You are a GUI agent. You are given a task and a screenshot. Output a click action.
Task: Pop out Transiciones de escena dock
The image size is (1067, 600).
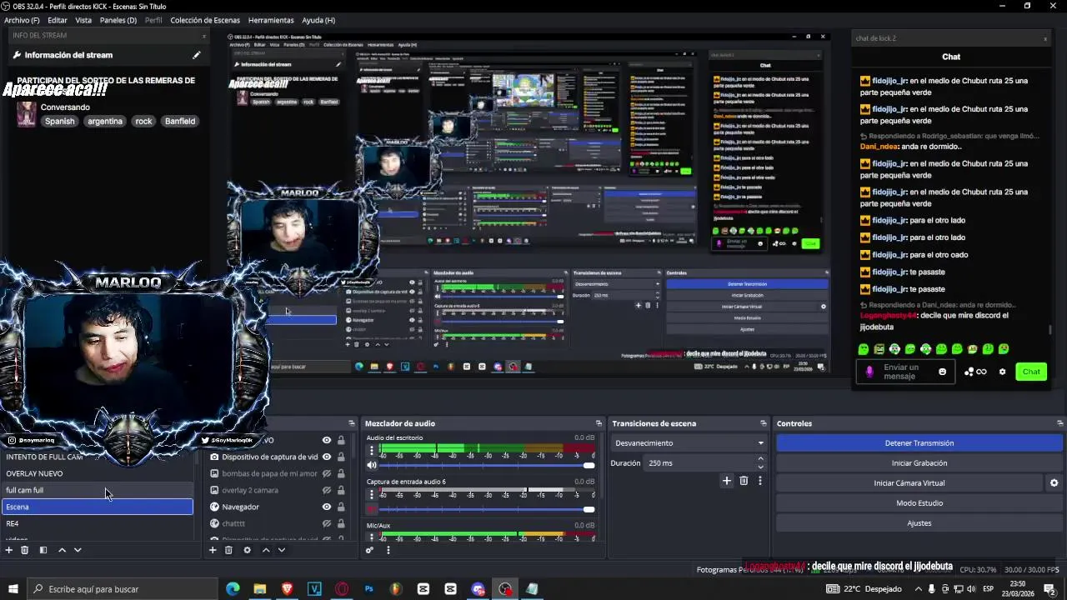pos(764,423)
